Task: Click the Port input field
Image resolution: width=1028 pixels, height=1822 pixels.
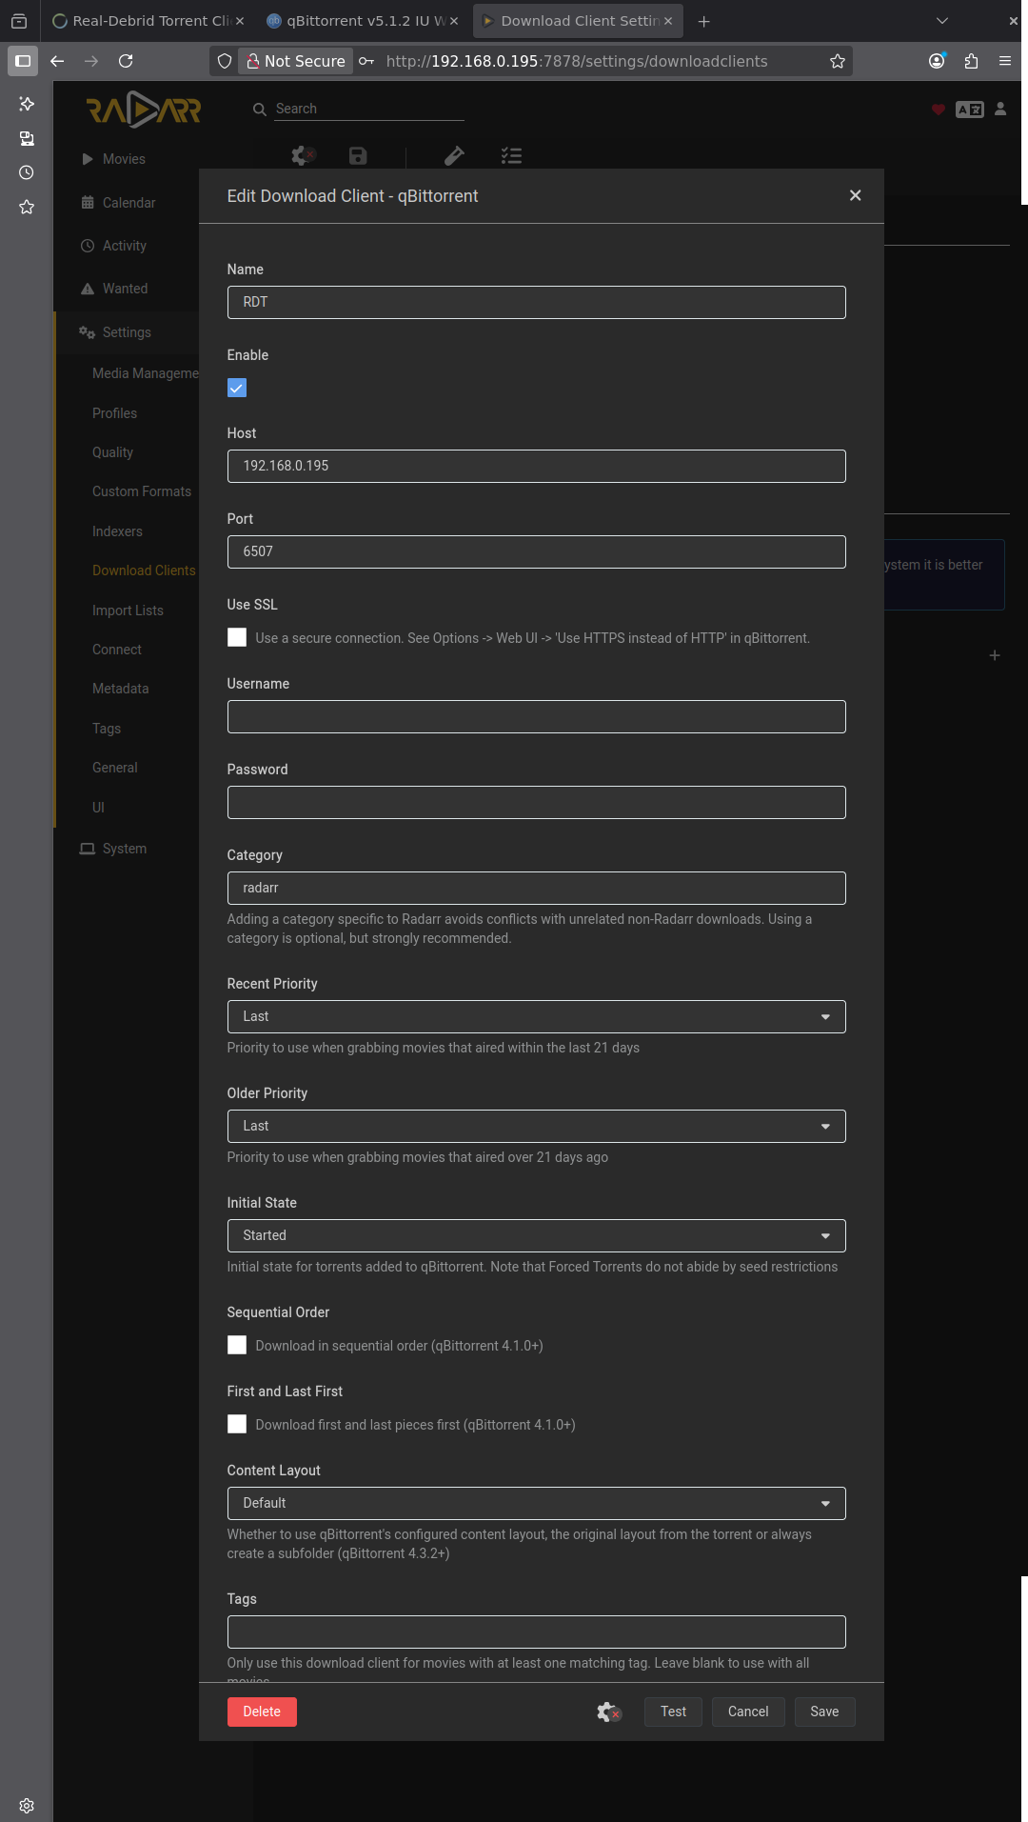Action: (x=536, y=551)
